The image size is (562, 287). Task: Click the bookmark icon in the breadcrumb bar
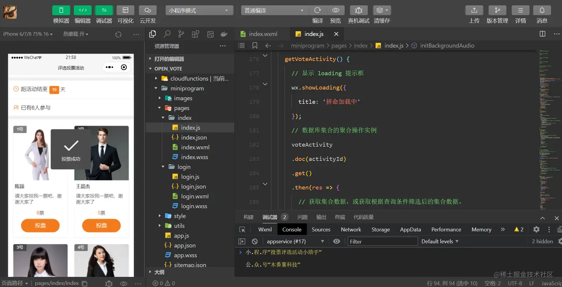pyautogui.click(x=255, y=45)
